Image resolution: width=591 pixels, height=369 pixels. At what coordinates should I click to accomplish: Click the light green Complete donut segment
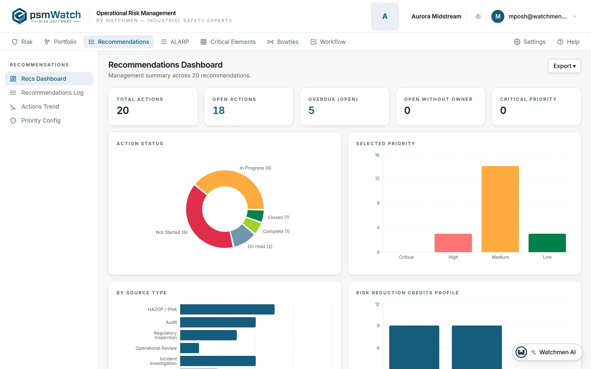tap(252, 225)
